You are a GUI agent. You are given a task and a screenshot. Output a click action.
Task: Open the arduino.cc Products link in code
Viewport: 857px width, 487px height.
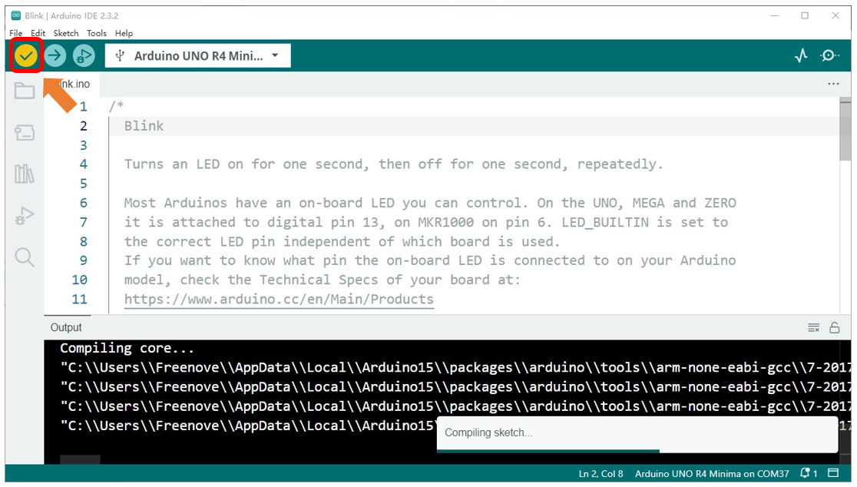pyautogui.click(x=279, y=300)
